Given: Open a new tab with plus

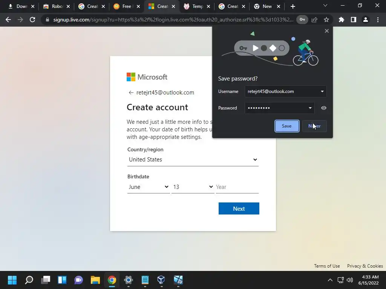Looking at the screenshot, I should (x=293, y=6).
